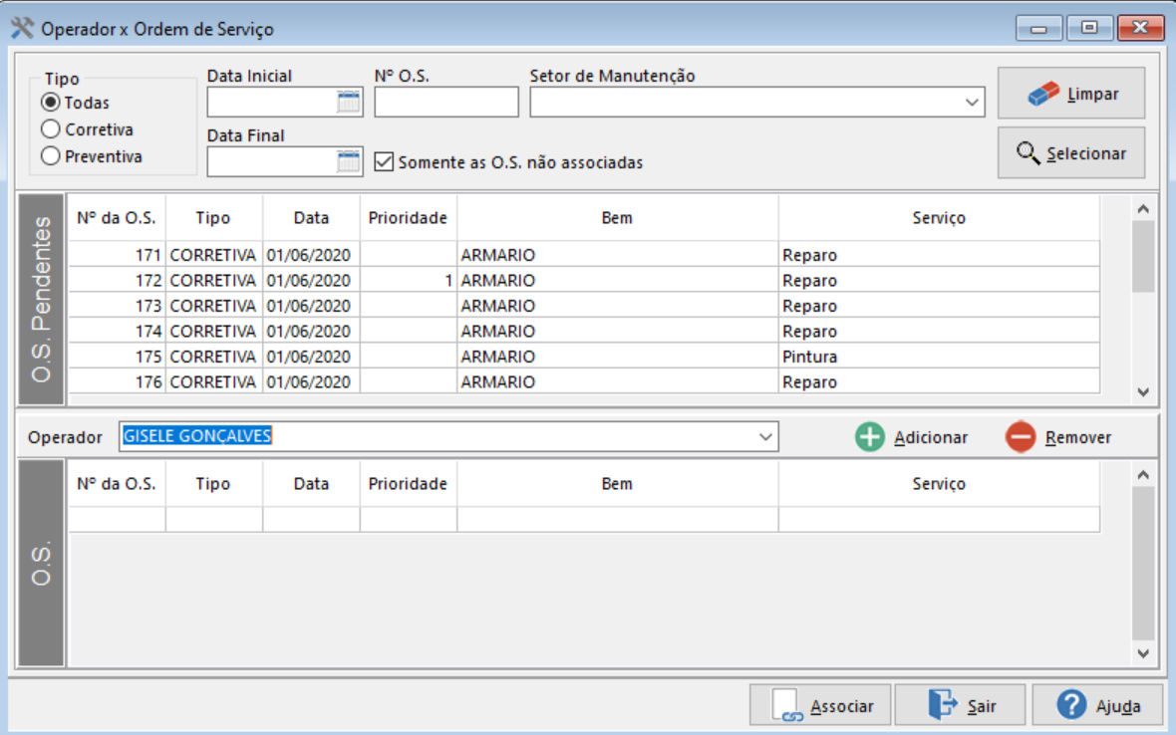
Task: Open the Data Inicial calendar picker icon
Action: tap(348, 102)
